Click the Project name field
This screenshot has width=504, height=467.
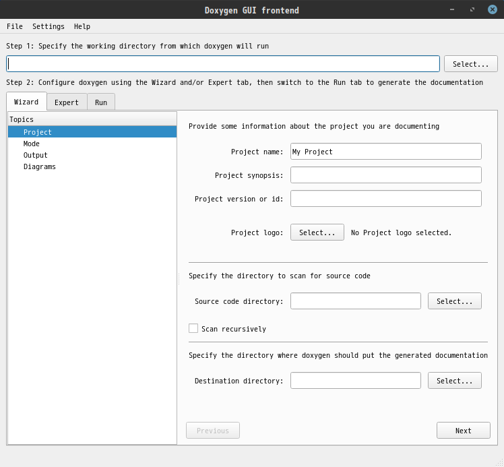click(385, 152)
